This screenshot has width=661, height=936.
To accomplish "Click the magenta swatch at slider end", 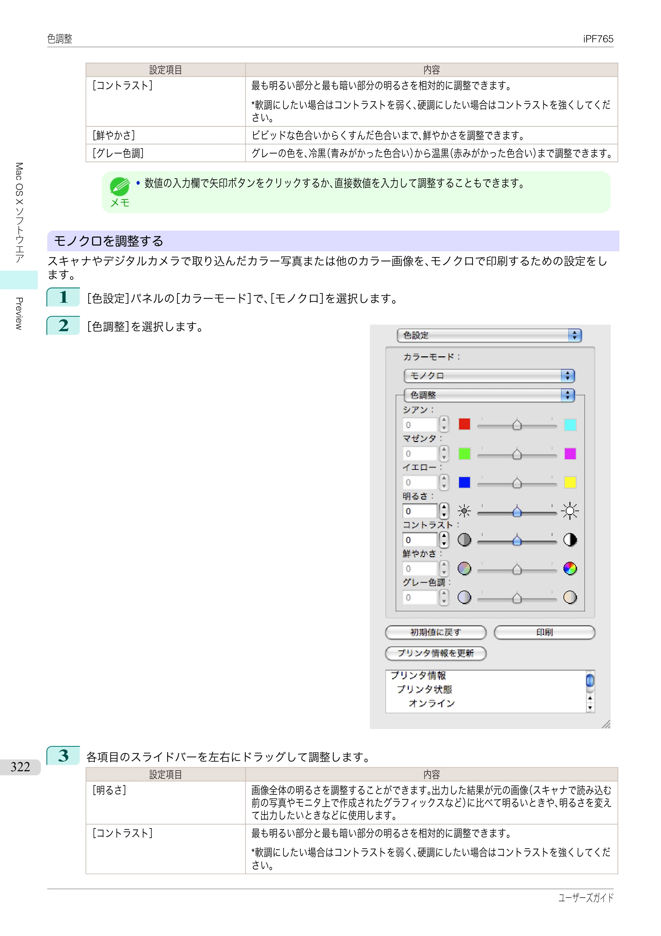I will pos(570,453).
